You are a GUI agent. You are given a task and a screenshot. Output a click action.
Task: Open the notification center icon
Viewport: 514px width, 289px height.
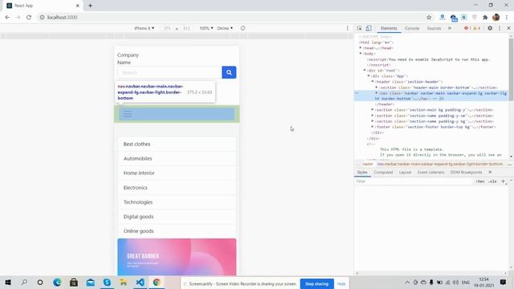click(x=503, y=282)
